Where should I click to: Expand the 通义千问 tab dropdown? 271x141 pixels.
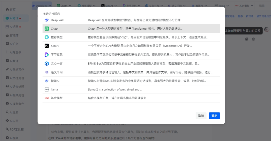(184, 6)
